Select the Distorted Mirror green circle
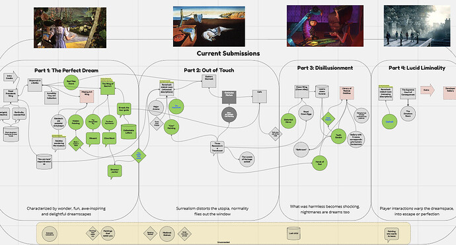This screenshot has height=245, width=456. click(x=289, y=121)
